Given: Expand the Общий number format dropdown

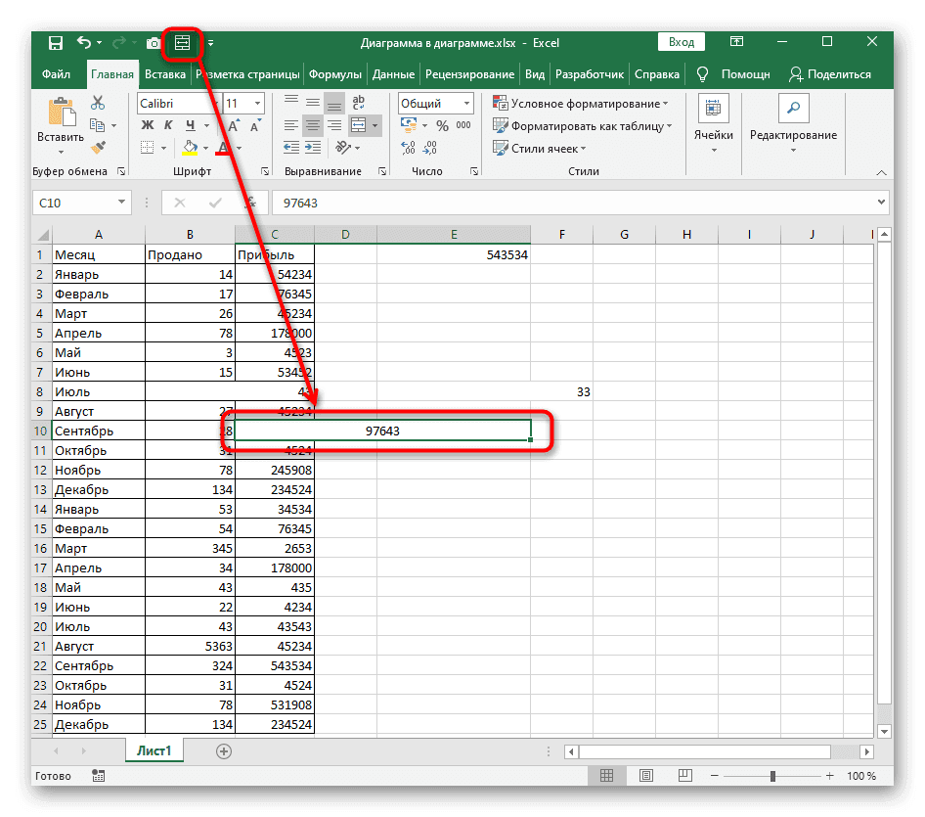Looking at the screenshot, I should pyautogui.click(x=465, y=103).
